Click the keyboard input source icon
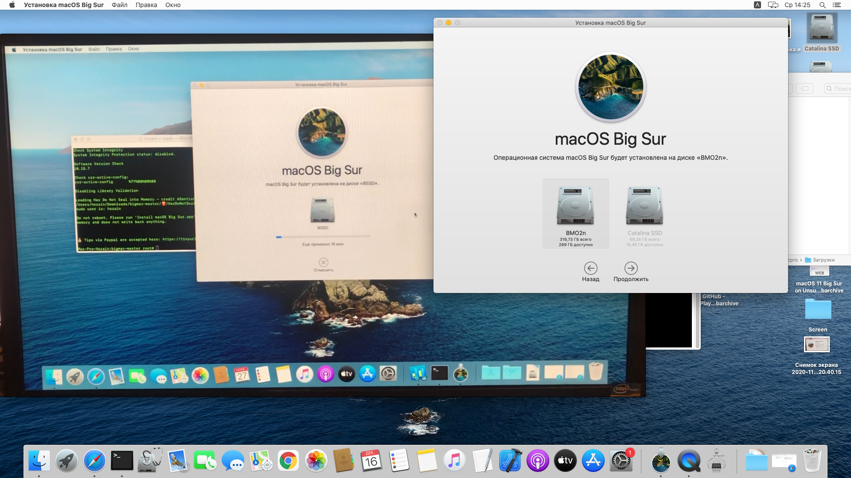This screenshot has height=478, width=851. click(x=757, y=5)
